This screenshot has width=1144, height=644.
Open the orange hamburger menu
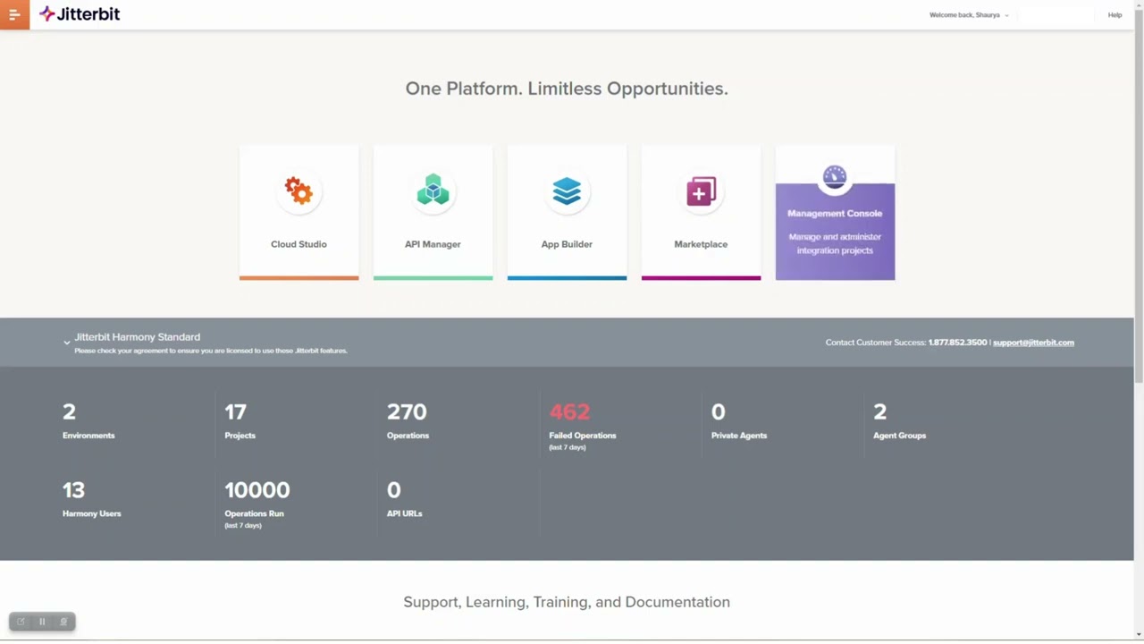14,14
